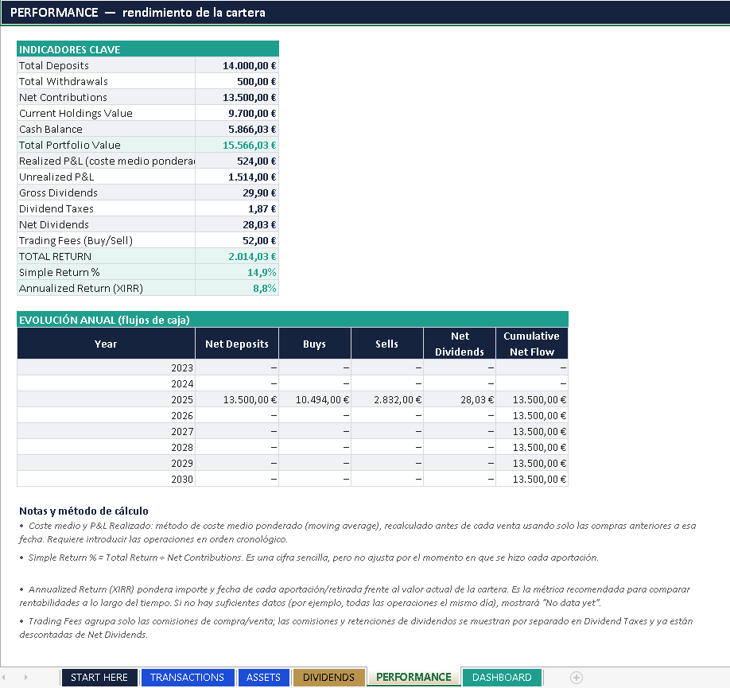Viewport: 730px width, 688px height.
Task: Select the Buys column header
Action: [x=315, y=344]
